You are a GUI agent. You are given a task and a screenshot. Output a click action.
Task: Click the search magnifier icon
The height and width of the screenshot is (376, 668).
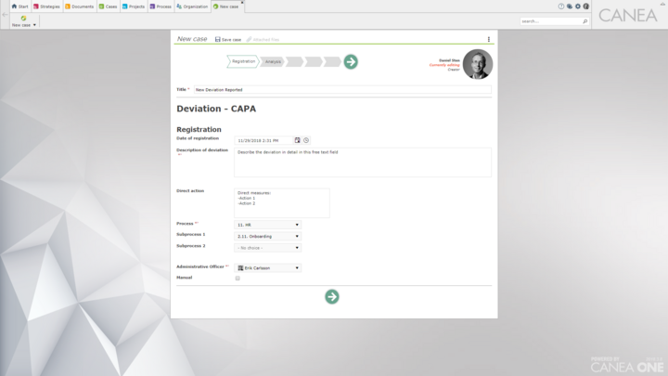point(584,21)
